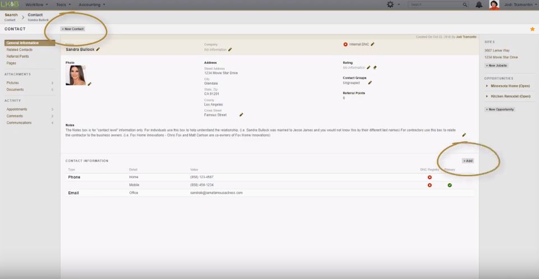The image size is (539, 279).
Task: Toggle Primary check for Mobile phone
Action: pyautogui.click(x=450, y=185)
